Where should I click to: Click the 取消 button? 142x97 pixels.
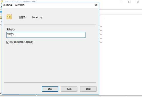click(69, 89)
